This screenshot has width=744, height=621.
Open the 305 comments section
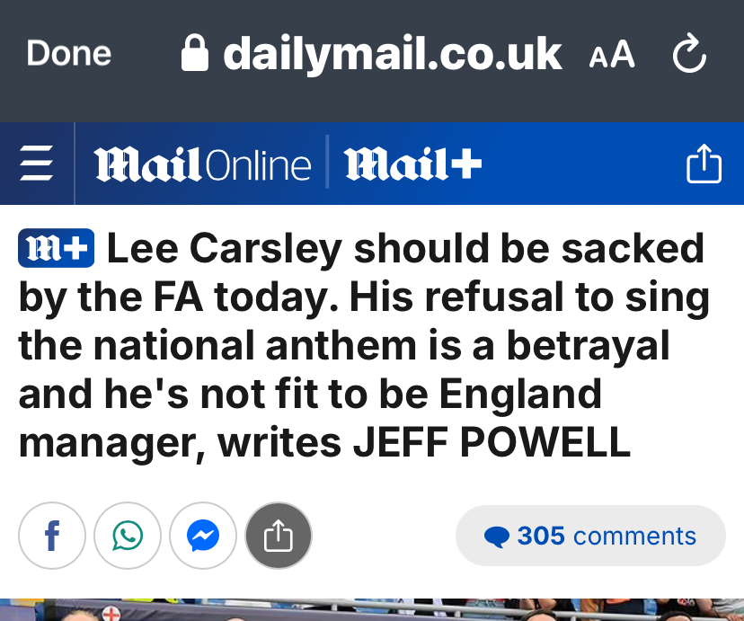[x=590, y=536]
